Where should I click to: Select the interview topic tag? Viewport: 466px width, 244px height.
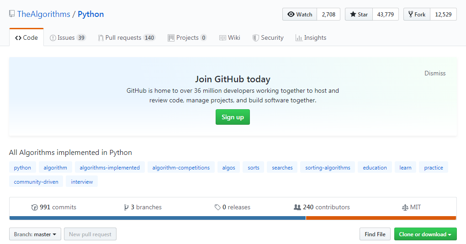point(82,181)
